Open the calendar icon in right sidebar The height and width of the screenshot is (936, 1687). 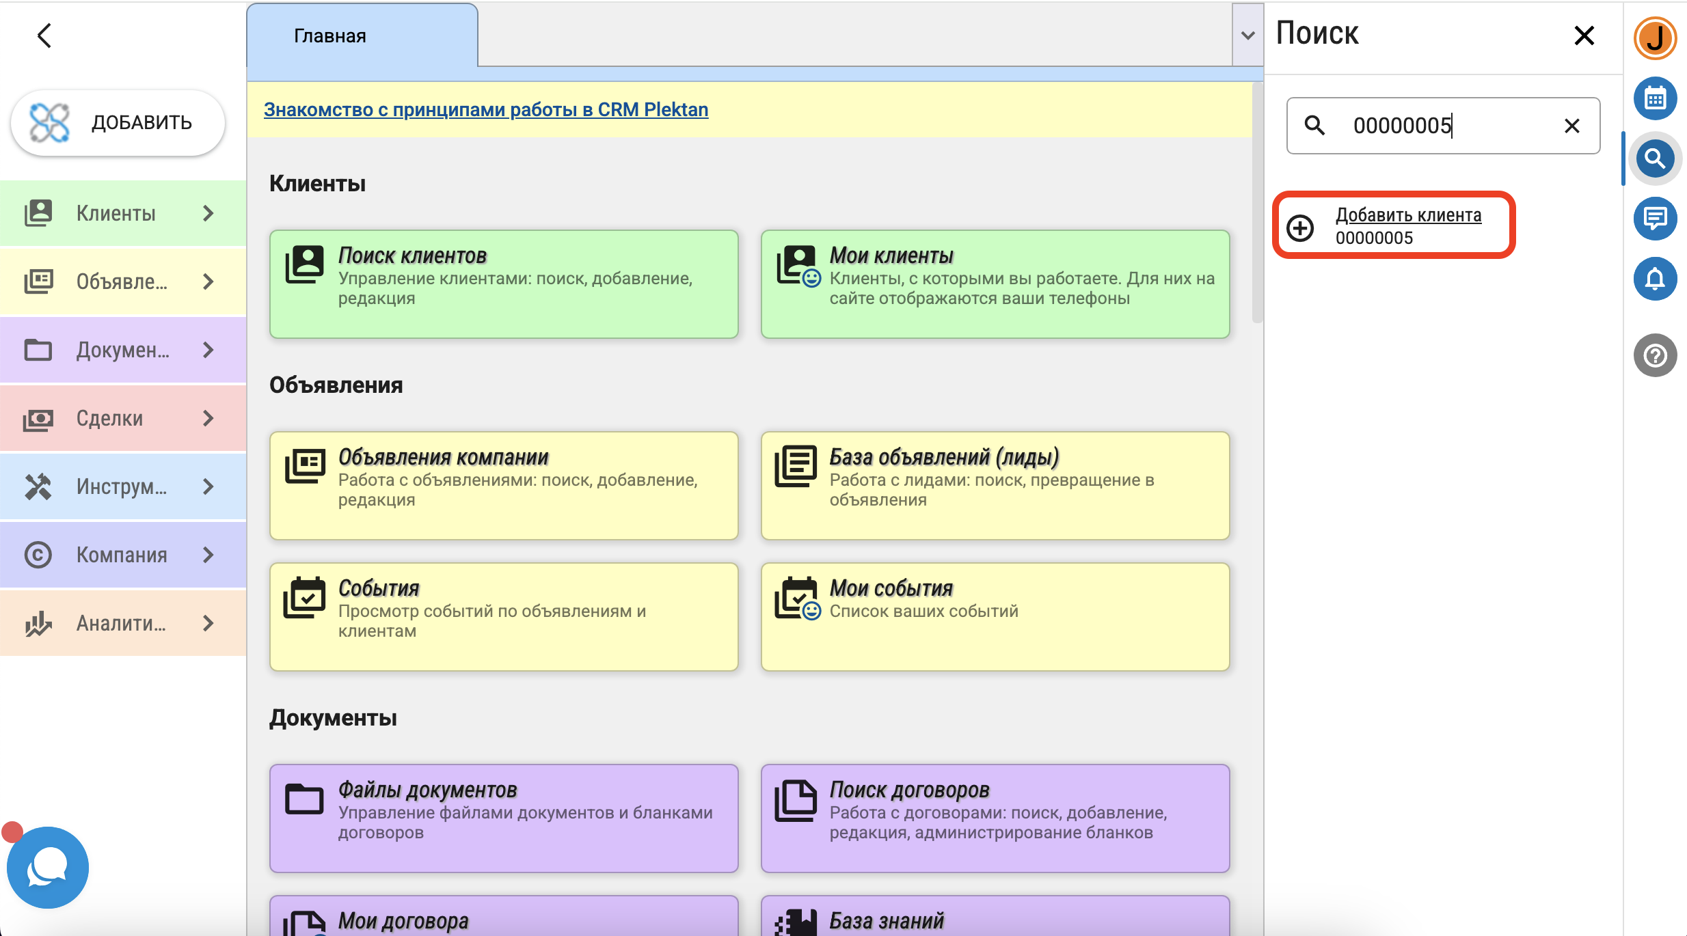(x=1655, y=99)
